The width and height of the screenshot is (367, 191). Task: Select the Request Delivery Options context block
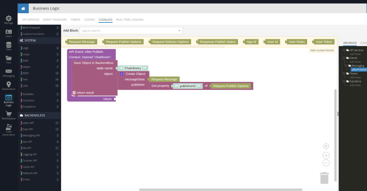(170, 42)
